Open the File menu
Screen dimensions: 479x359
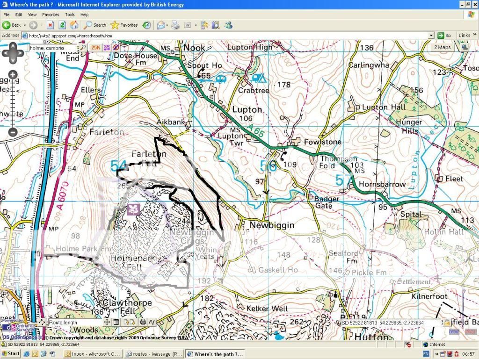click(7, 14)
